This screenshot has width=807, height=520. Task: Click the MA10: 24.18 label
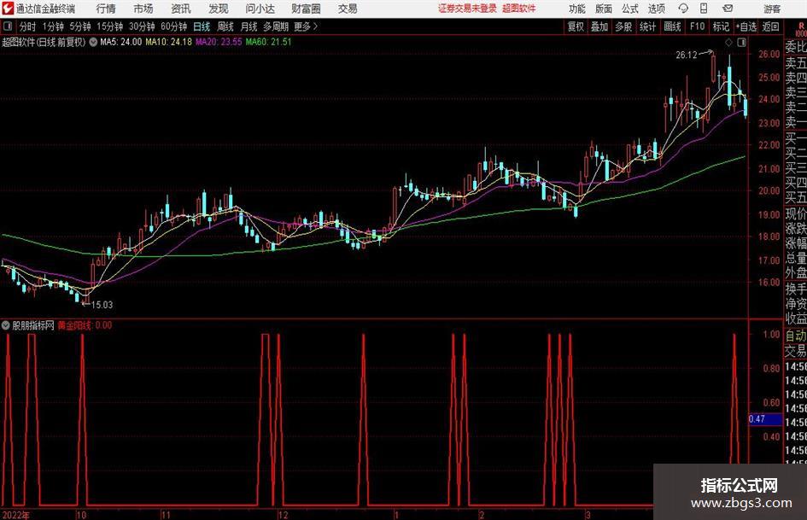pyautogui.click(x=168, y=42)
